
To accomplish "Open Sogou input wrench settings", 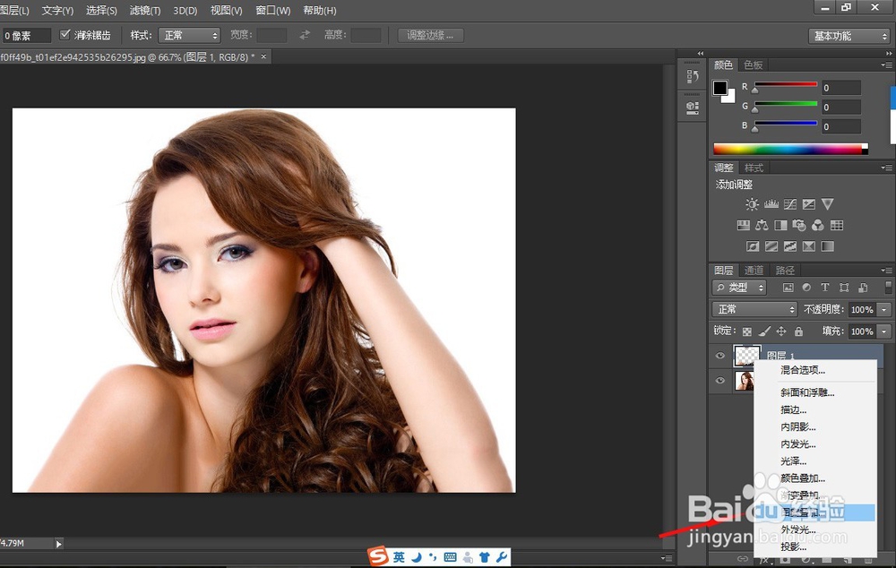I will (x=503, y=557).
